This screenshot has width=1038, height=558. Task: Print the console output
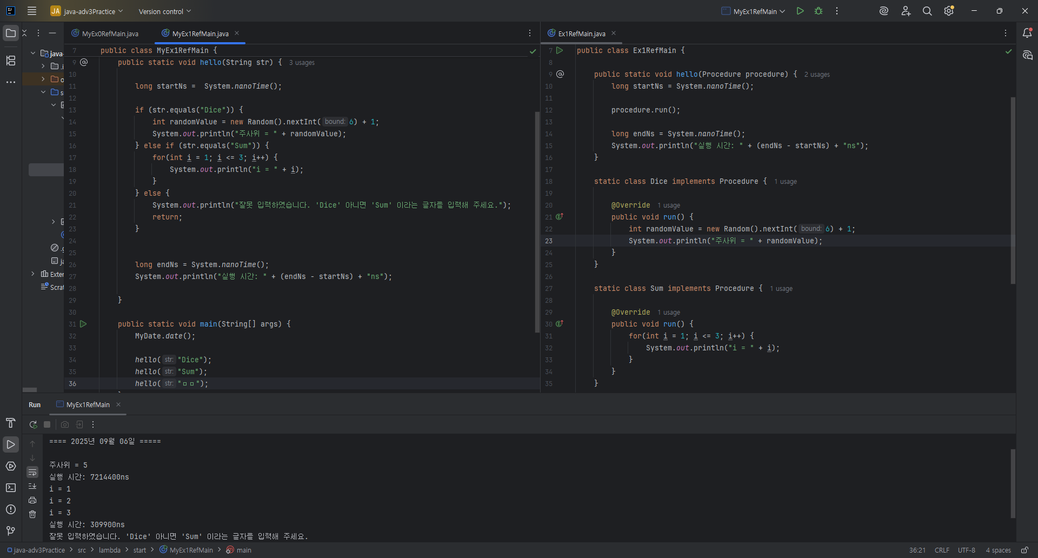32,500
